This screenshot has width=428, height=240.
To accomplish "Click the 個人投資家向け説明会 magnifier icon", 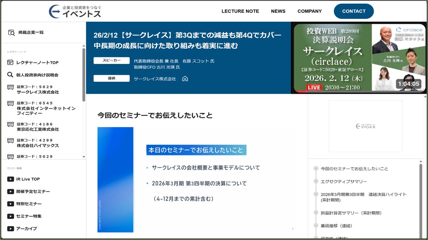I will pos(11,75).
